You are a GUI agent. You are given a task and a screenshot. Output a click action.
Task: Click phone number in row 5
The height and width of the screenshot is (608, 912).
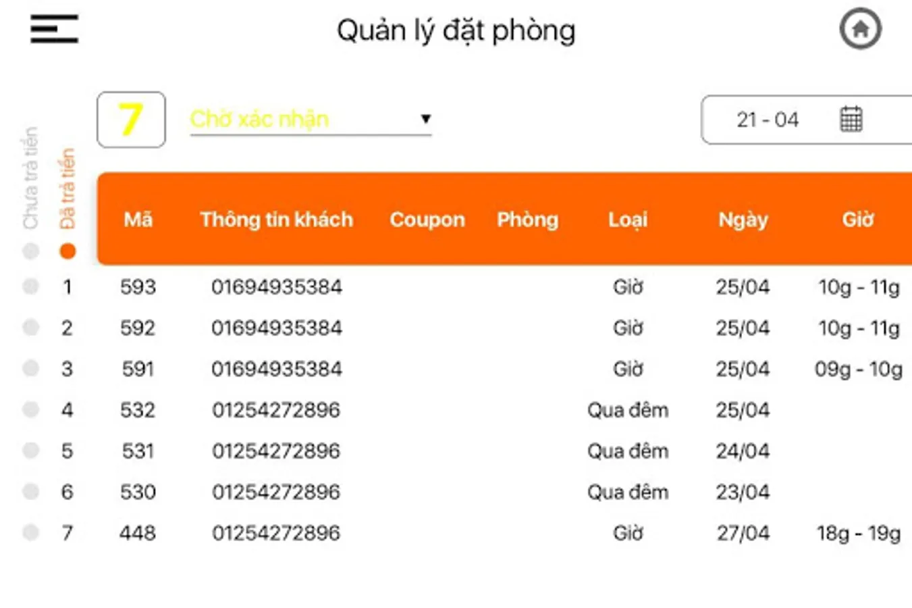tap(276, 451)
